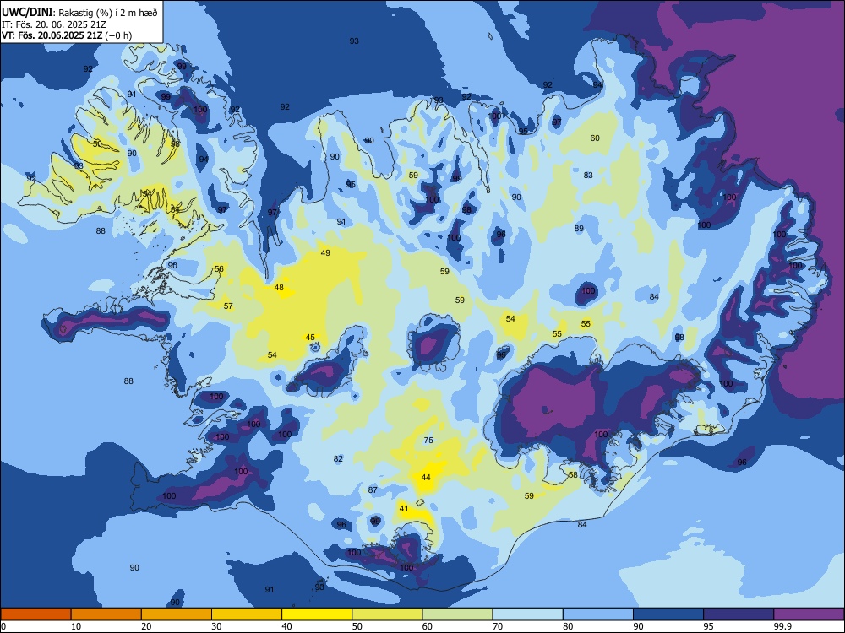Click the '48' humidity value
The width and height of the screenshot is (845, 633).
point(279,288)
